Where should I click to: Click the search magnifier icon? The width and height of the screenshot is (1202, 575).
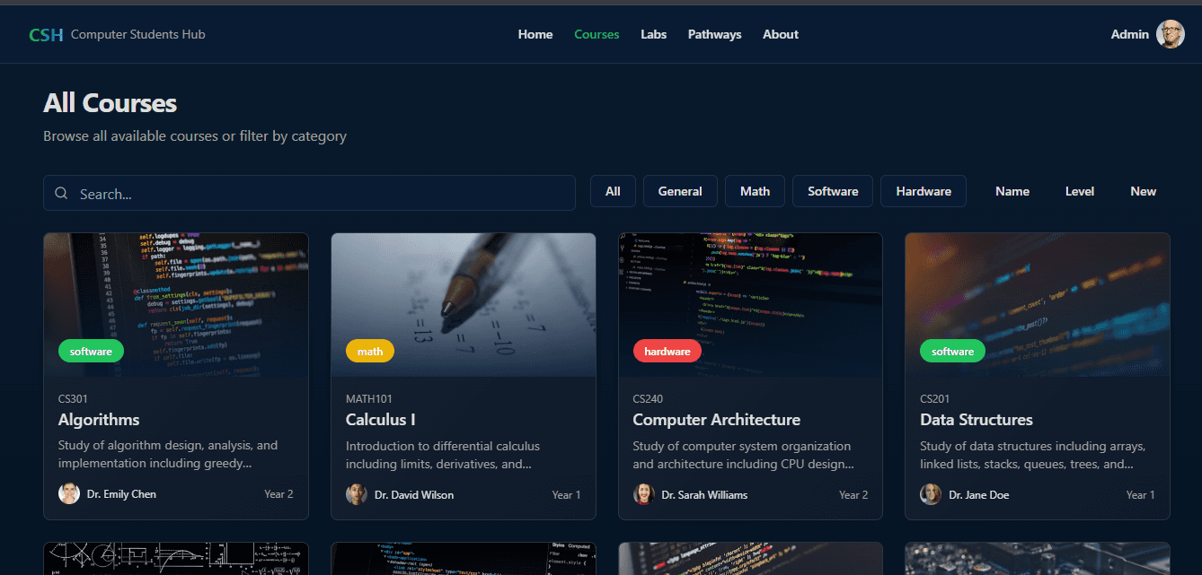click(x=61, y=193)
